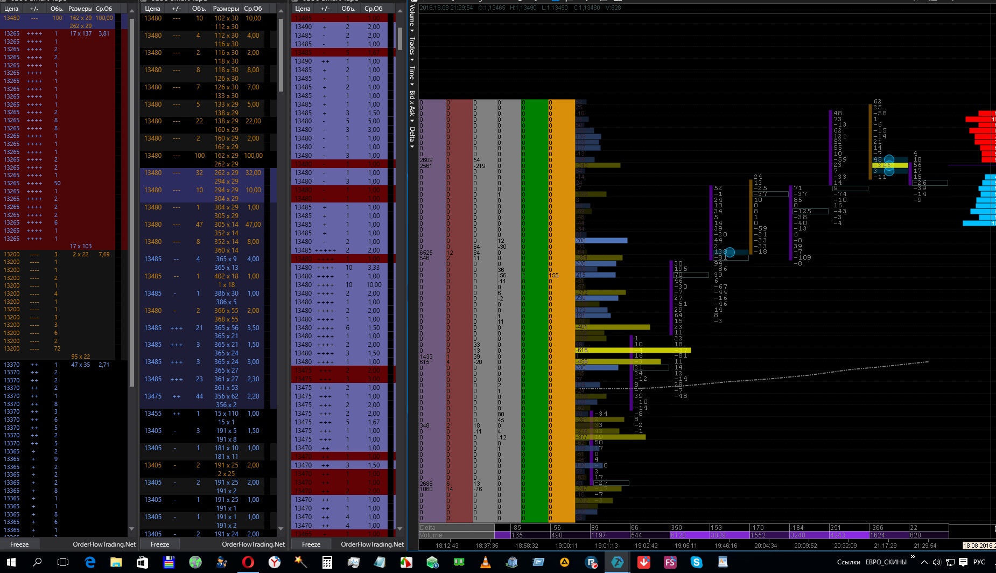Viewport: 996px width, 573px height.
Task: Open the Bid x Ask dropdown
Action: tap(412, 105)
